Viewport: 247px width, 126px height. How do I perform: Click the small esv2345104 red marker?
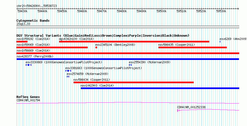96,47
